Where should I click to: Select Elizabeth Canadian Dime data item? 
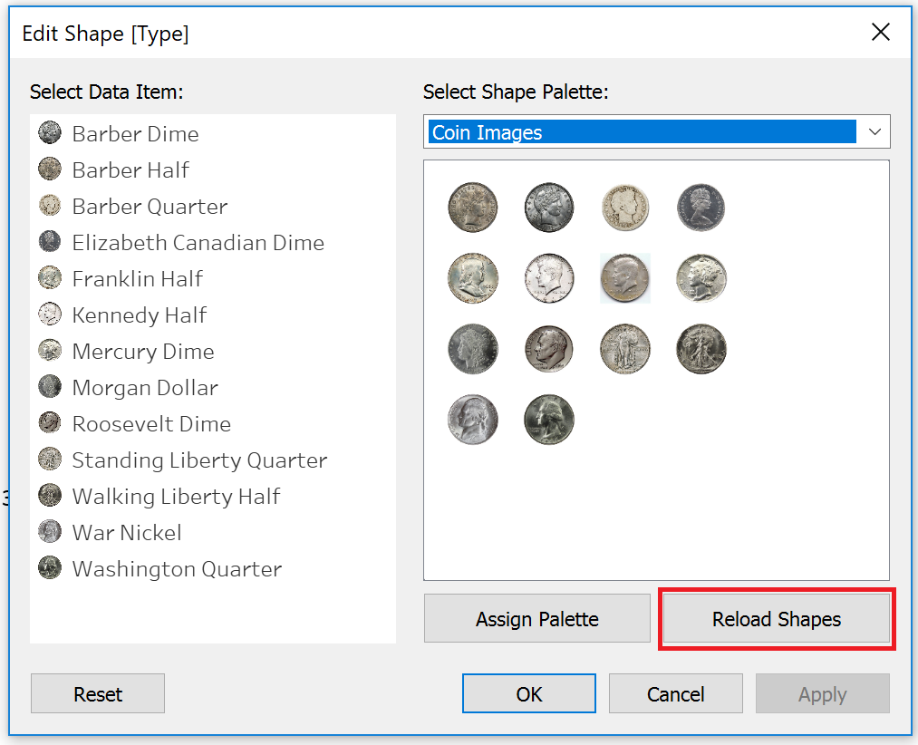pyautogui.click(x=213, y=243)
